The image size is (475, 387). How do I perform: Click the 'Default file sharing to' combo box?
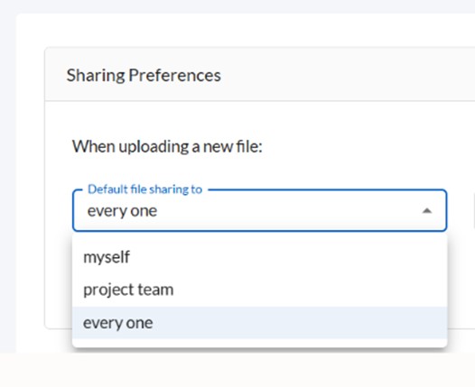(259, 210)
